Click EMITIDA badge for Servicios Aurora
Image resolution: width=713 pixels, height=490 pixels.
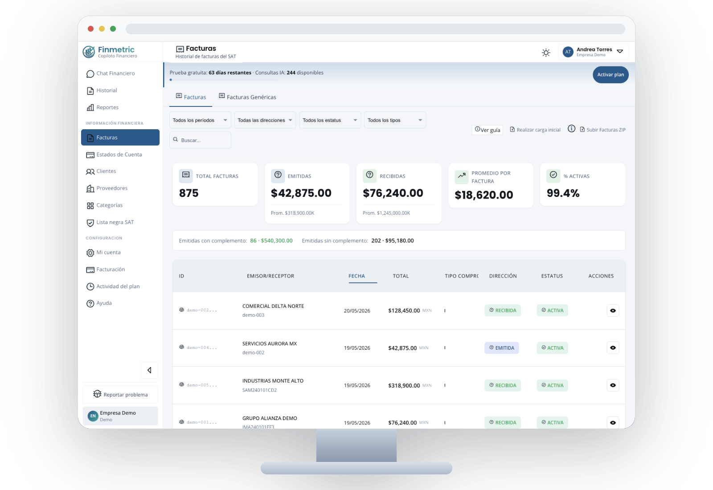click(502, 348)
